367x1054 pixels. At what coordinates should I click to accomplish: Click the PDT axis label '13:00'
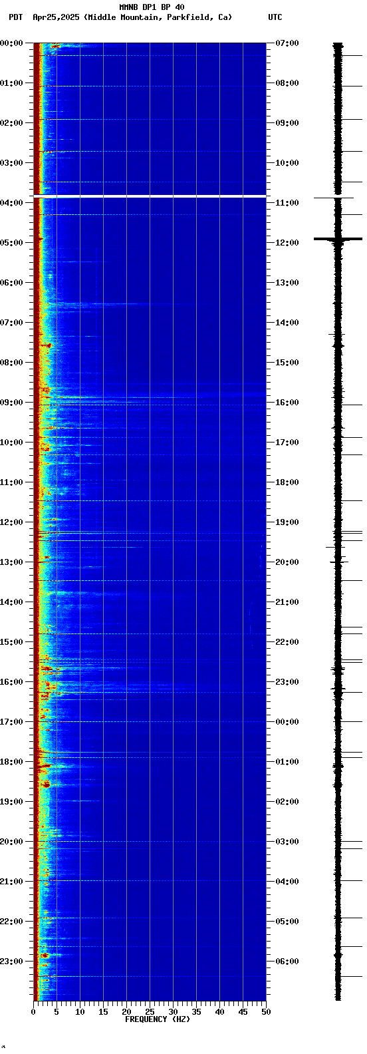pyautogui.click(x=11, y=562)
